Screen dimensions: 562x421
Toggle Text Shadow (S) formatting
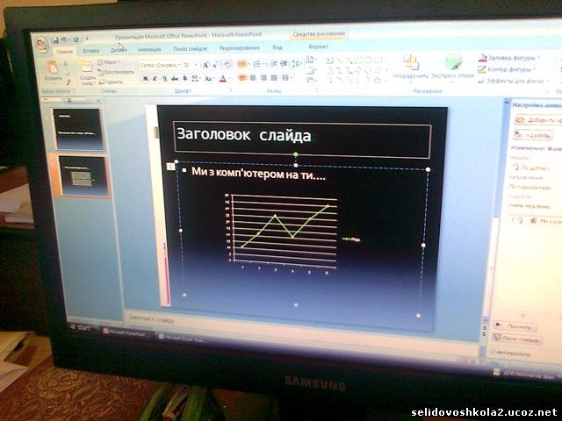point(185,78)
